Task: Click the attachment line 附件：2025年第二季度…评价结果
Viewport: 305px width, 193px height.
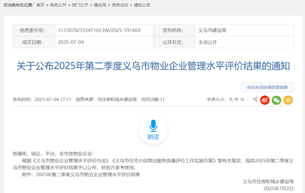Action: pyautogui.click(x=81, y=175)
